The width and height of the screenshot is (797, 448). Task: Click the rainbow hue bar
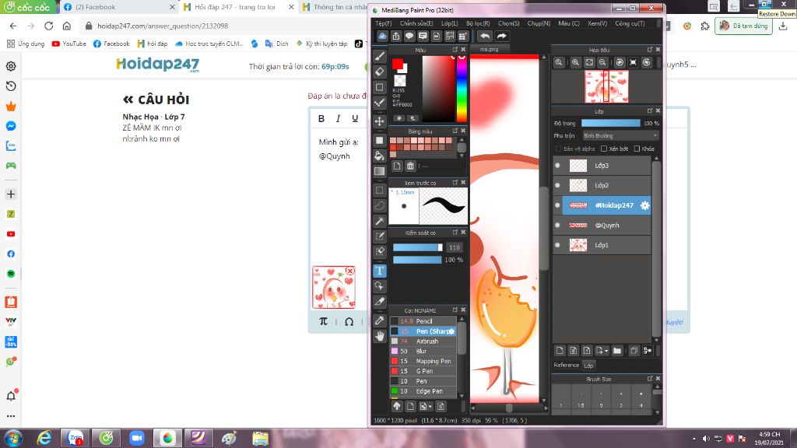point(462,89)
